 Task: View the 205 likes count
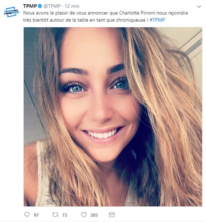click(94, 215)
